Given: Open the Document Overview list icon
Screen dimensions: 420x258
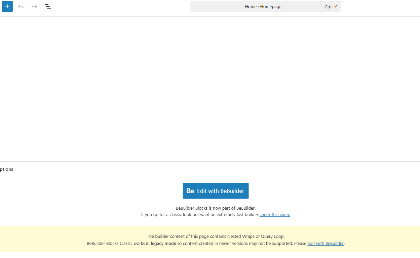Looking at the screenshot, I should [x=48, y=6].
